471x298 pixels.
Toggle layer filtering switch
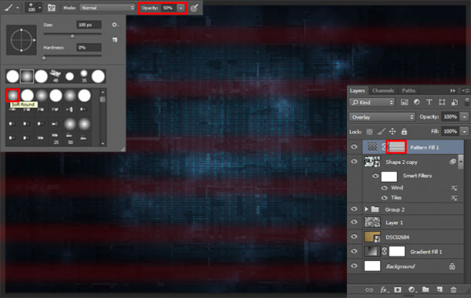(x=467, y=102)
